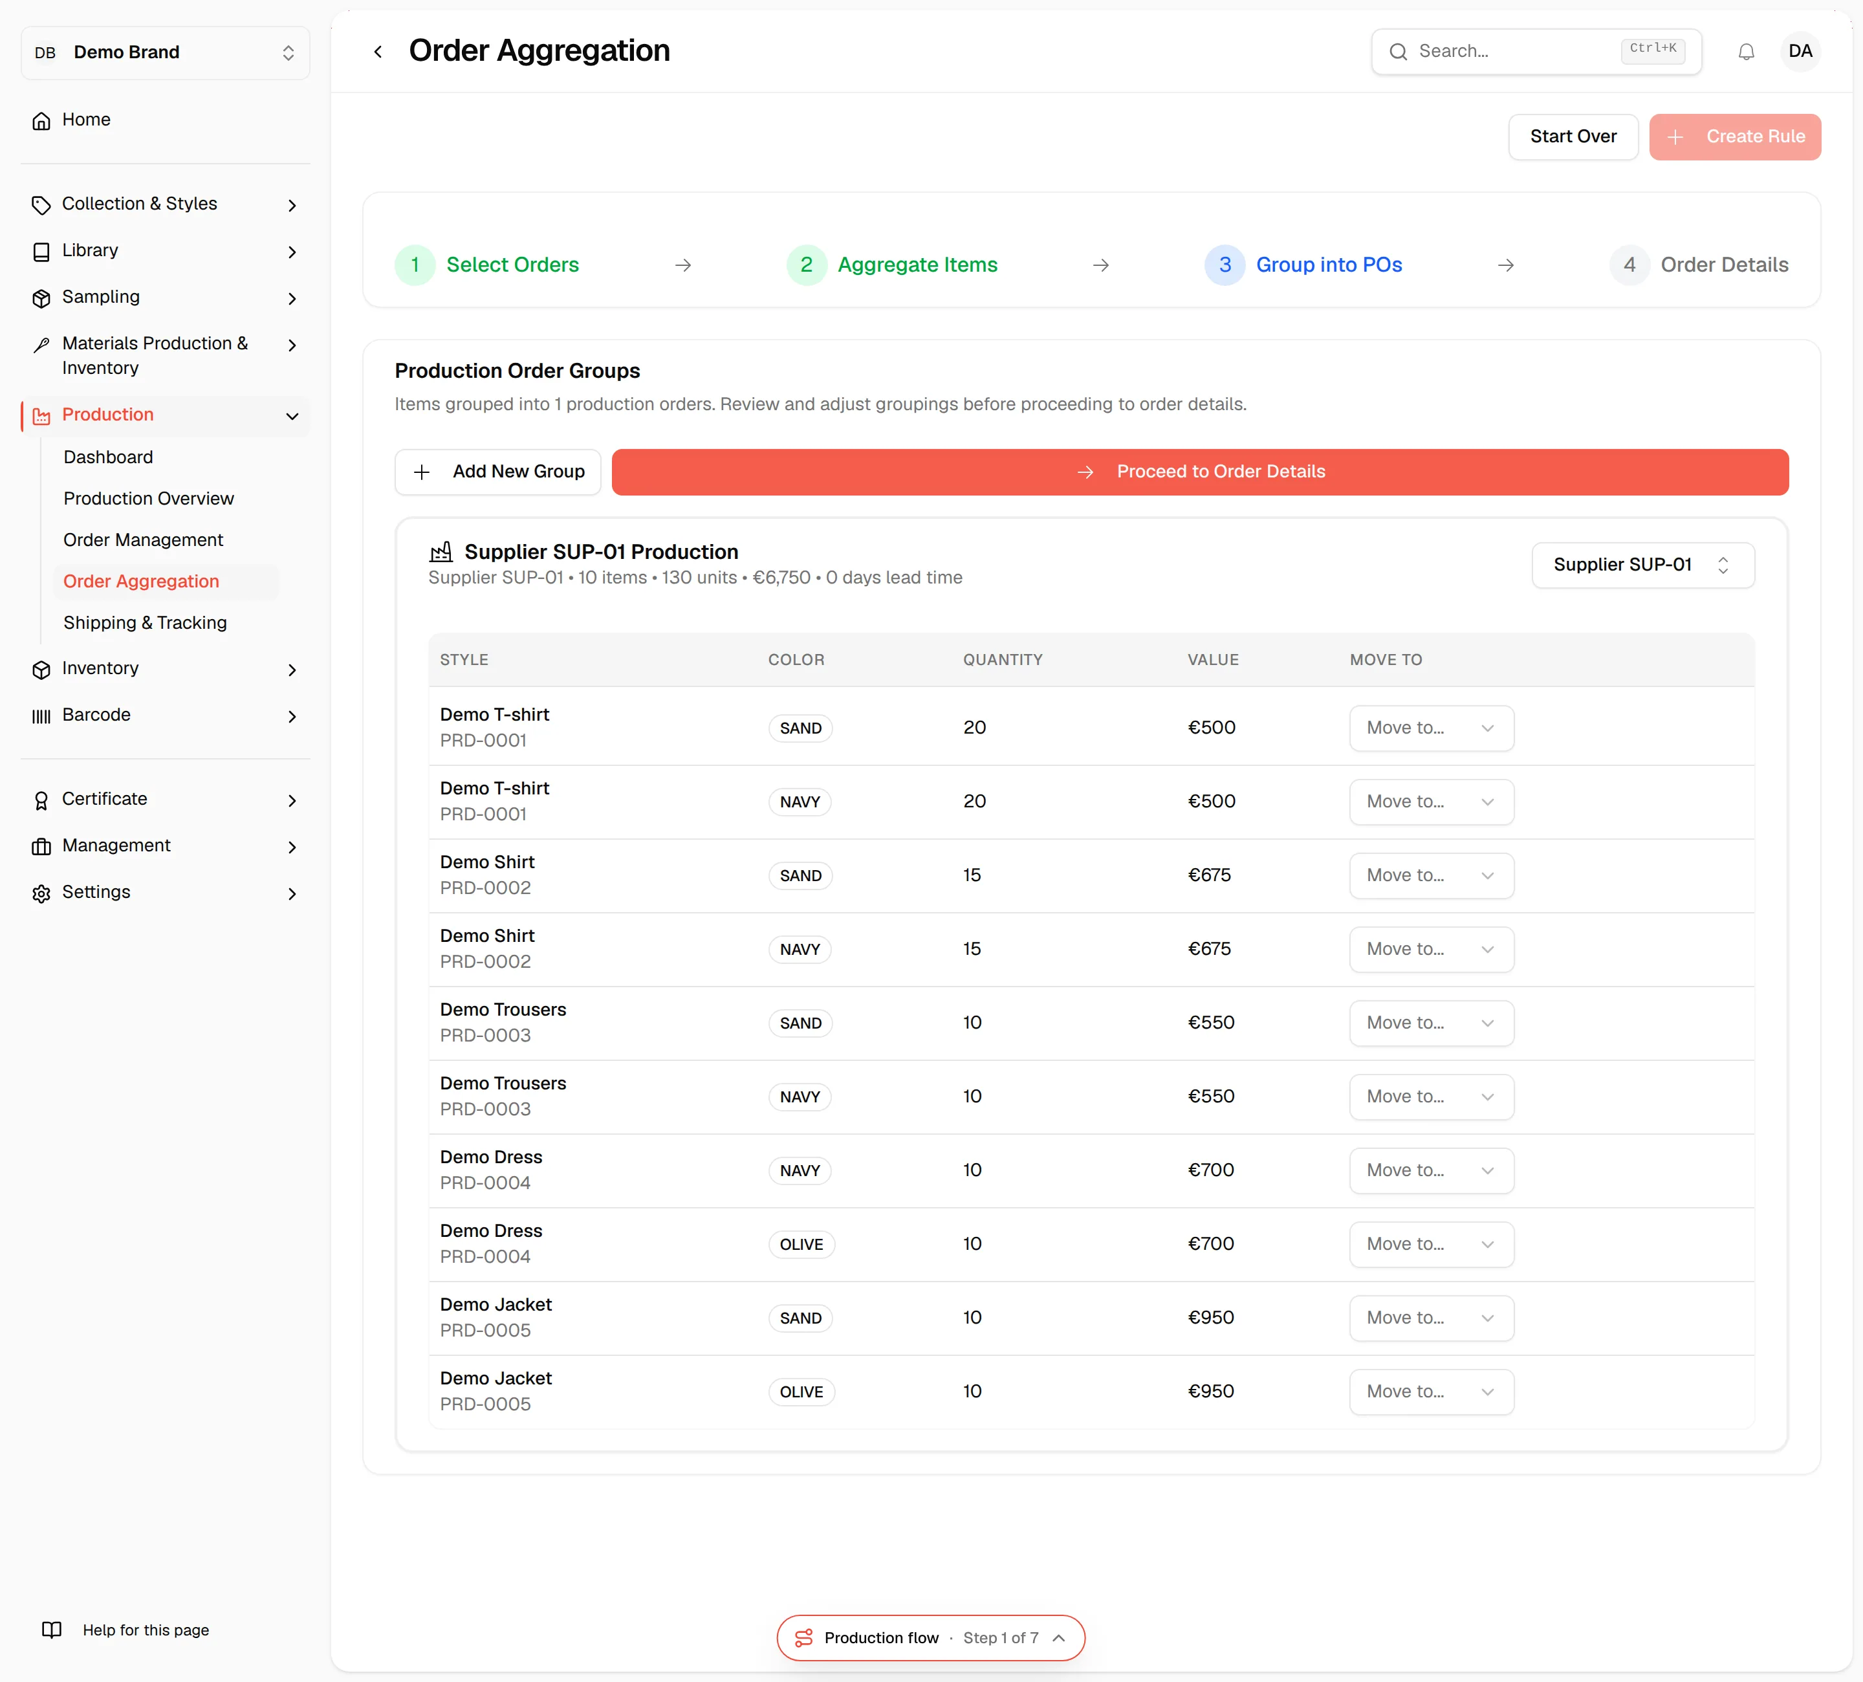Screen dimensions: 1863x1682
Task: Open Help for this page
Action: tap(125, 1630)
